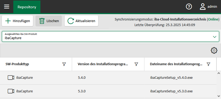Open the hamburger navigation menu
This screenshot has height=99, width=221.
(7, 7)
